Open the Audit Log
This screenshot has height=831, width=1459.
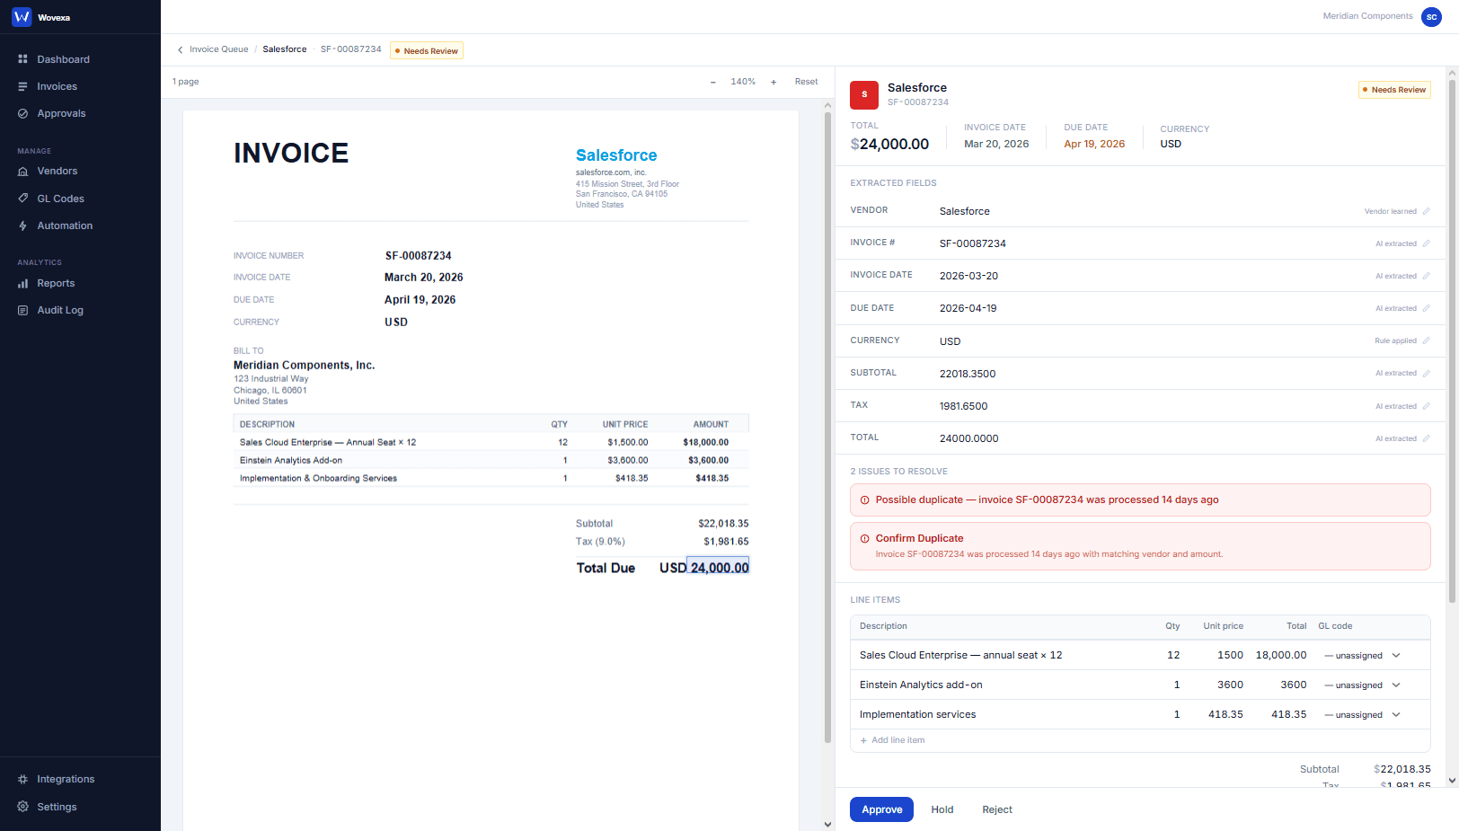[x=59, y=310]
